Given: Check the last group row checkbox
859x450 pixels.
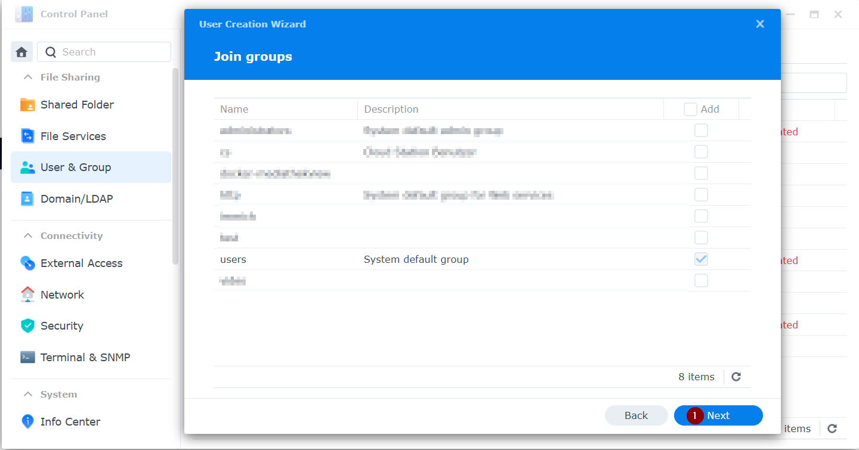Looking at the screenshot, I should [x=701, y=281].
